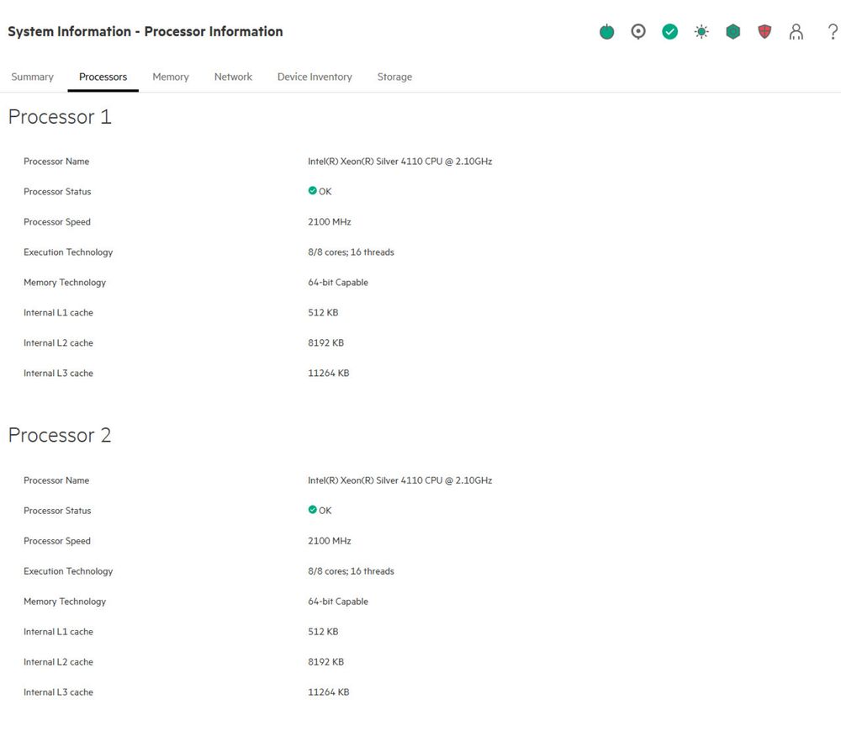This screenshot has height=737, width=841.
Task: Click Processor 1 OK status indicator
Action: [320, 191]
